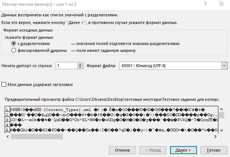Screen dimensions: 230x157
Task: Click row number 2 in file preview
Action: (7, 115)
